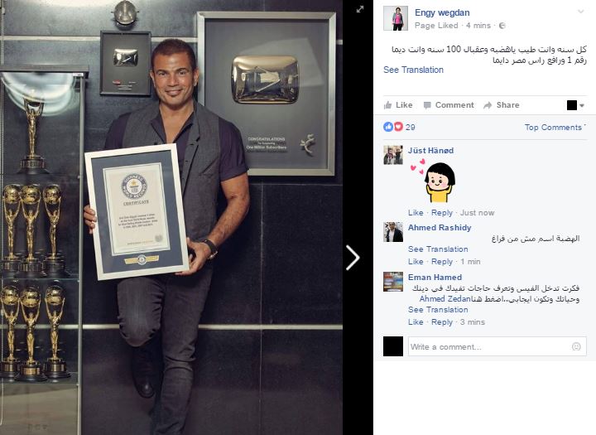Open Engy wegdan's page profile

(442, 12)
